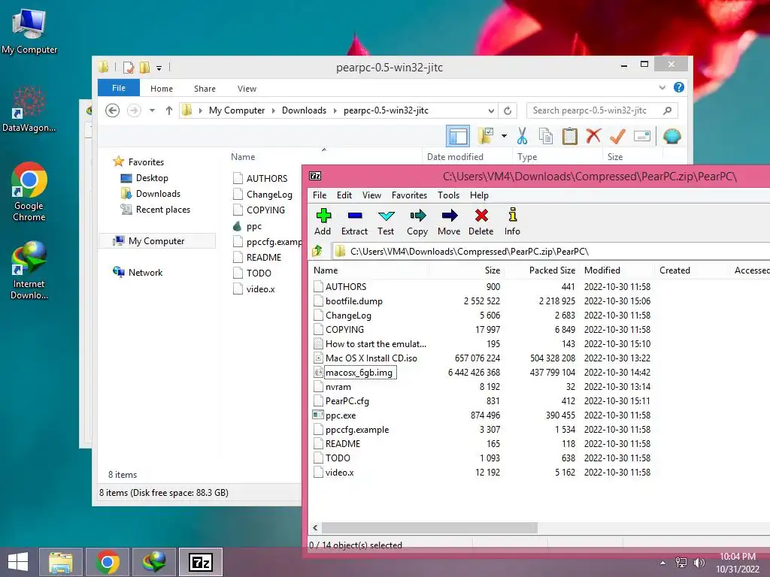Expand the Explorer address bar history dropdown
Screen dimensions: 770x577
click(490, 111)
